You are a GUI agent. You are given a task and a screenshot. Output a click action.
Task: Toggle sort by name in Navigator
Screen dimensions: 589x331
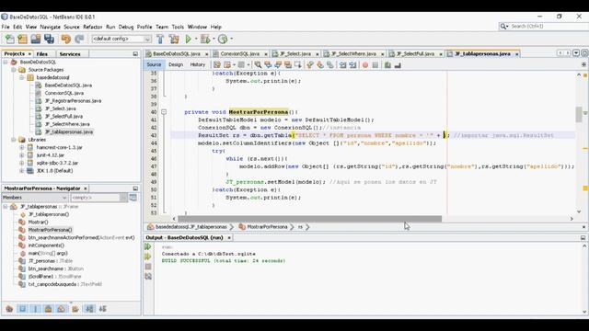[89, 309]
